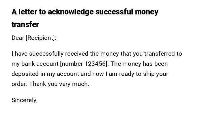Screen dimensions: 202x118
Task: Click the word "deposited" in the body
Action: pyautogui.click(x=25, y=74)
